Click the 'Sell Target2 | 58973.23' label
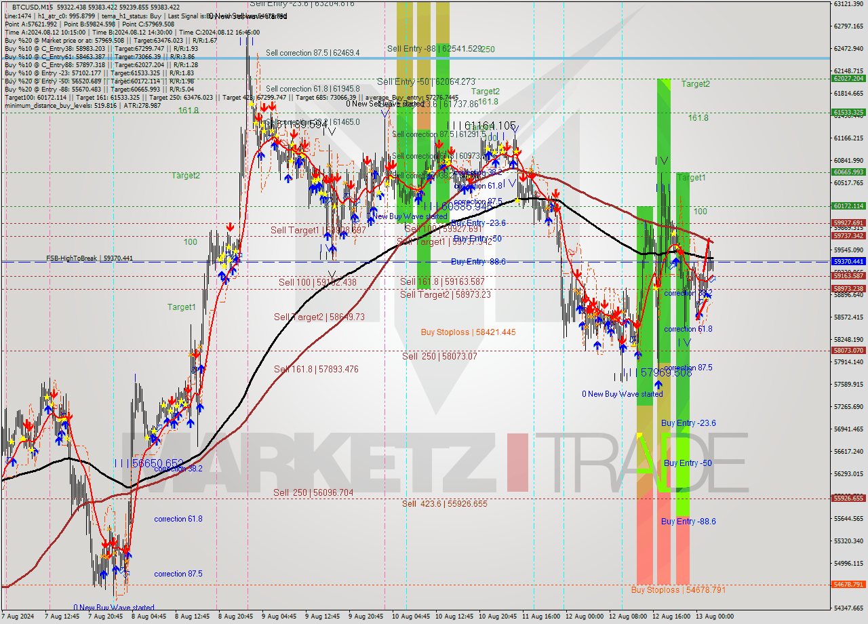This screenshot has height=624, width=868. [447, 294]
